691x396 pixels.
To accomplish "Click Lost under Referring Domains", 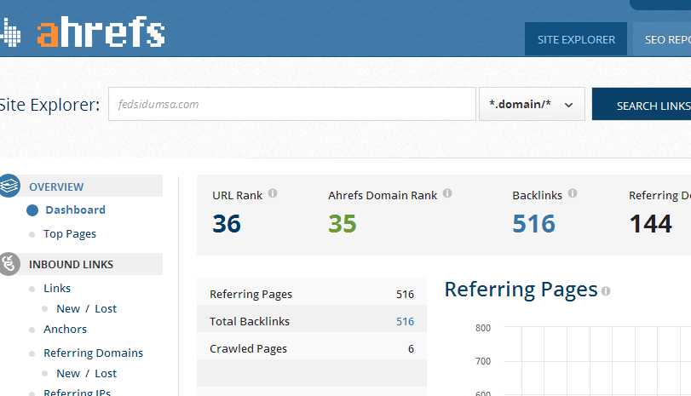I will tap(106, 374).
